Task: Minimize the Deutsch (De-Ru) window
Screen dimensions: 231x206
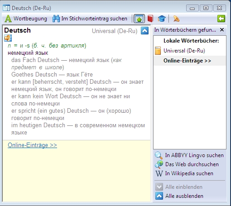Action: click(x=192, y=8)
